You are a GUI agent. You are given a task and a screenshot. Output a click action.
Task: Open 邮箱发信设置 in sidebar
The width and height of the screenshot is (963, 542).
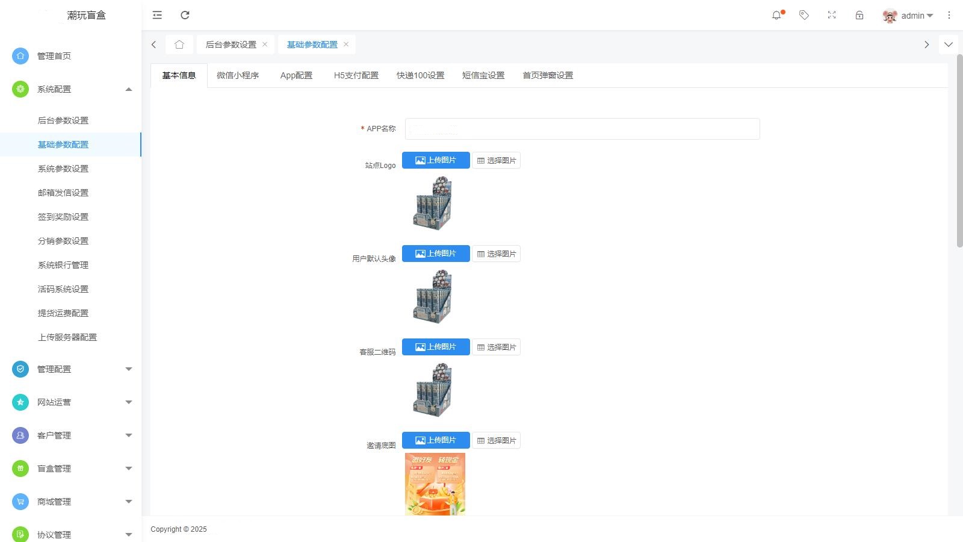point(63,193)
